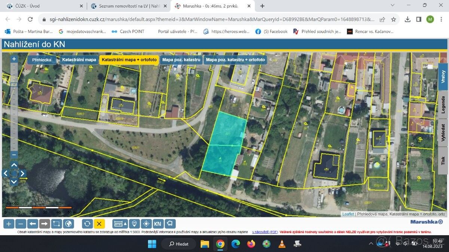Open the Legenda side panel
Viewport: 449px width, 252px height.
[x=443, y=105]
